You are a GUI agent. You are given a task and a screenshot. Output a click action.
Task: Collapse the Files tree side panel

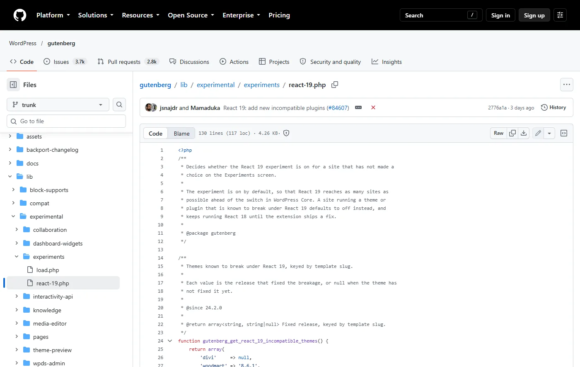13,85
